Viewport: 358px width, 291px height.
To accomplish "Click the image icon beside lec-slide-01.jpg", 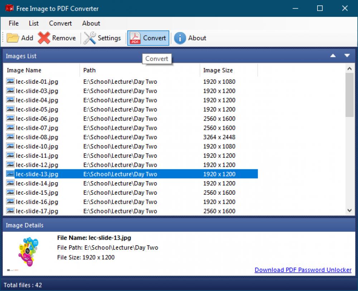I will pyautogui.click(x=11, y=82).
